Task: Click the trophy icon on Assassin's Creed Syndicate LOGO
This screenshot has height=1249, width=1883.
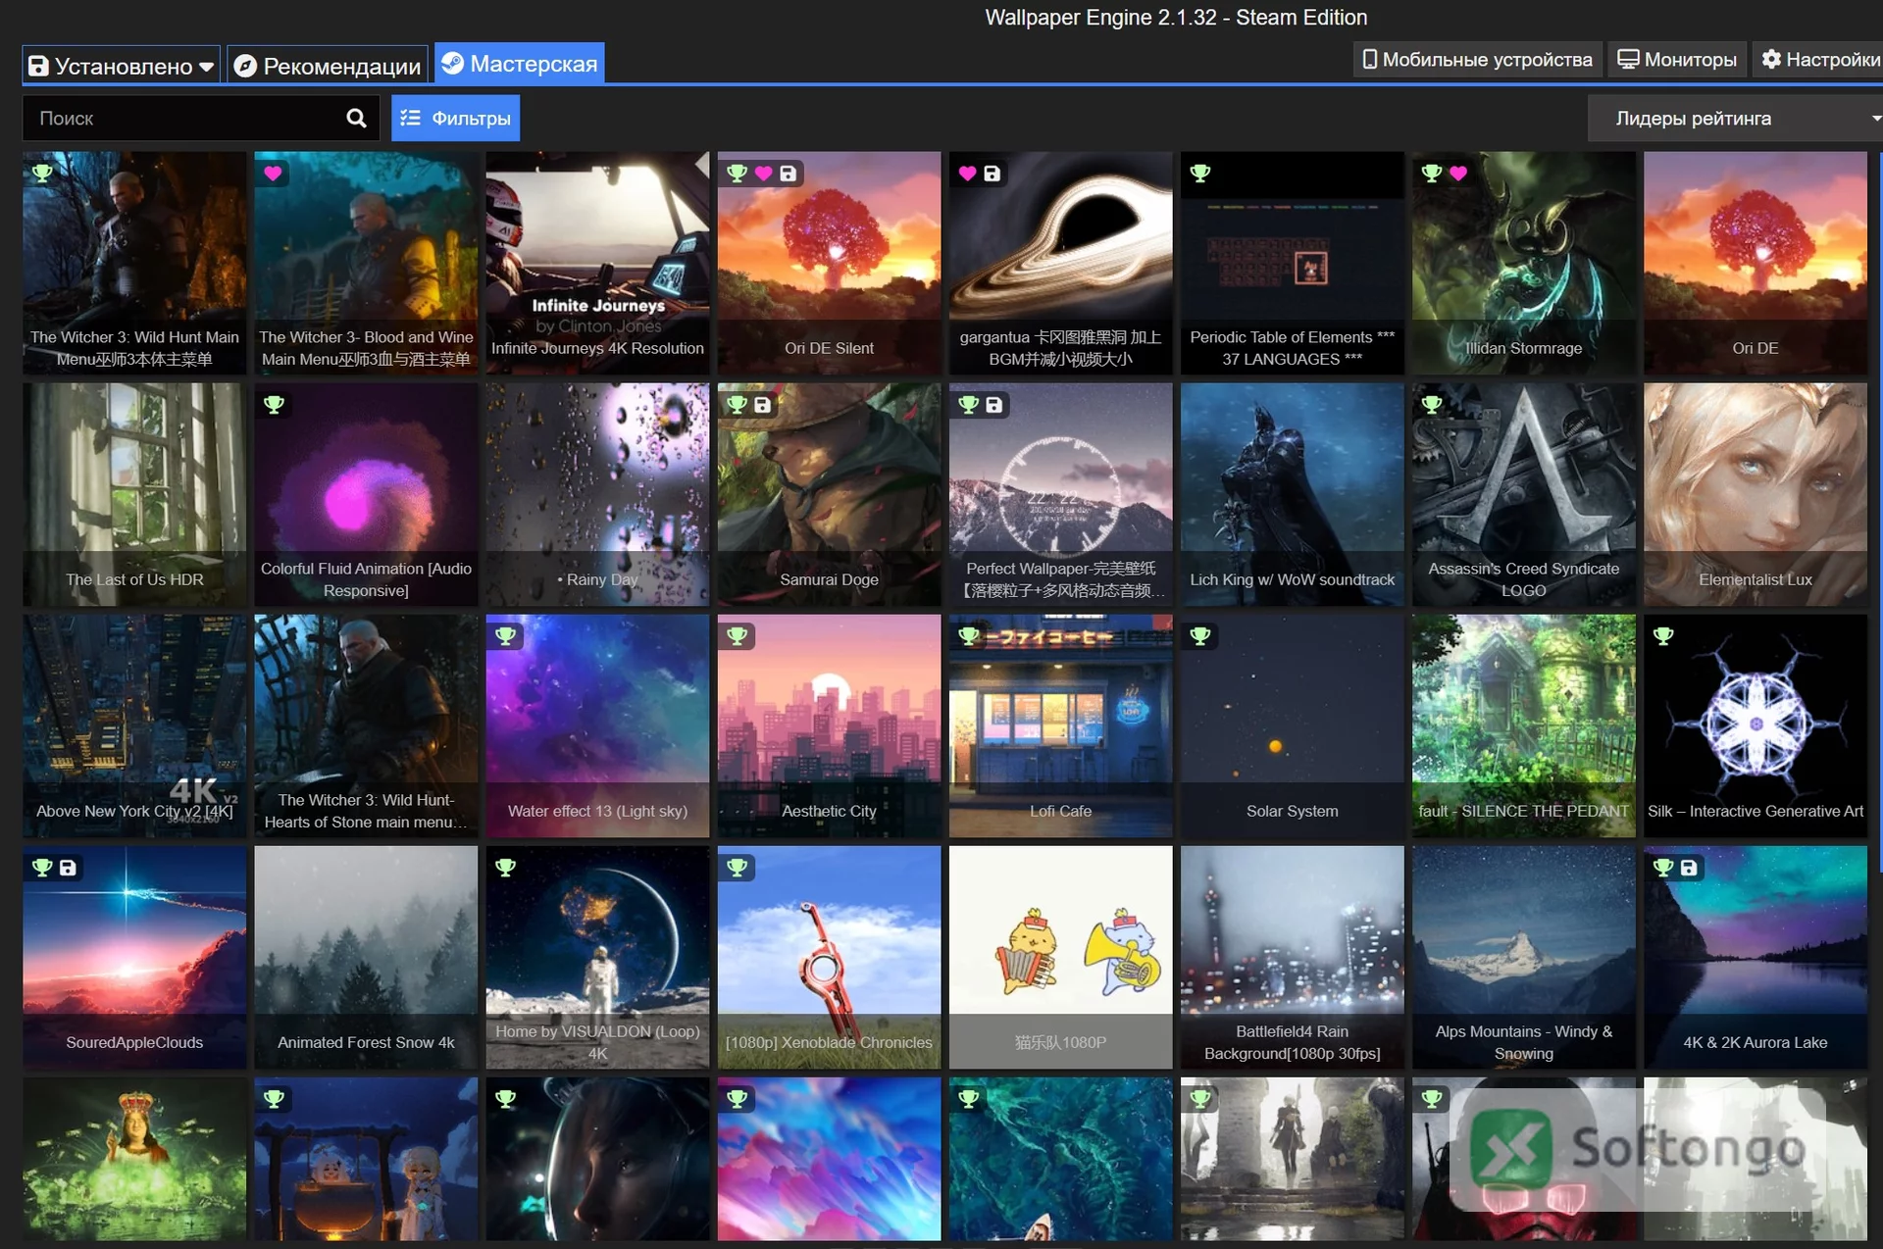Action: (x=1431, y=405)
